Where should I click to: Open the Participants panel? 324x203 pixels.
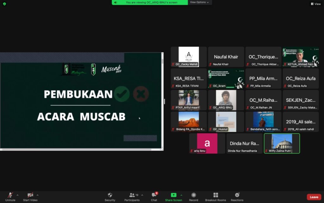click(x=132, y=197)
